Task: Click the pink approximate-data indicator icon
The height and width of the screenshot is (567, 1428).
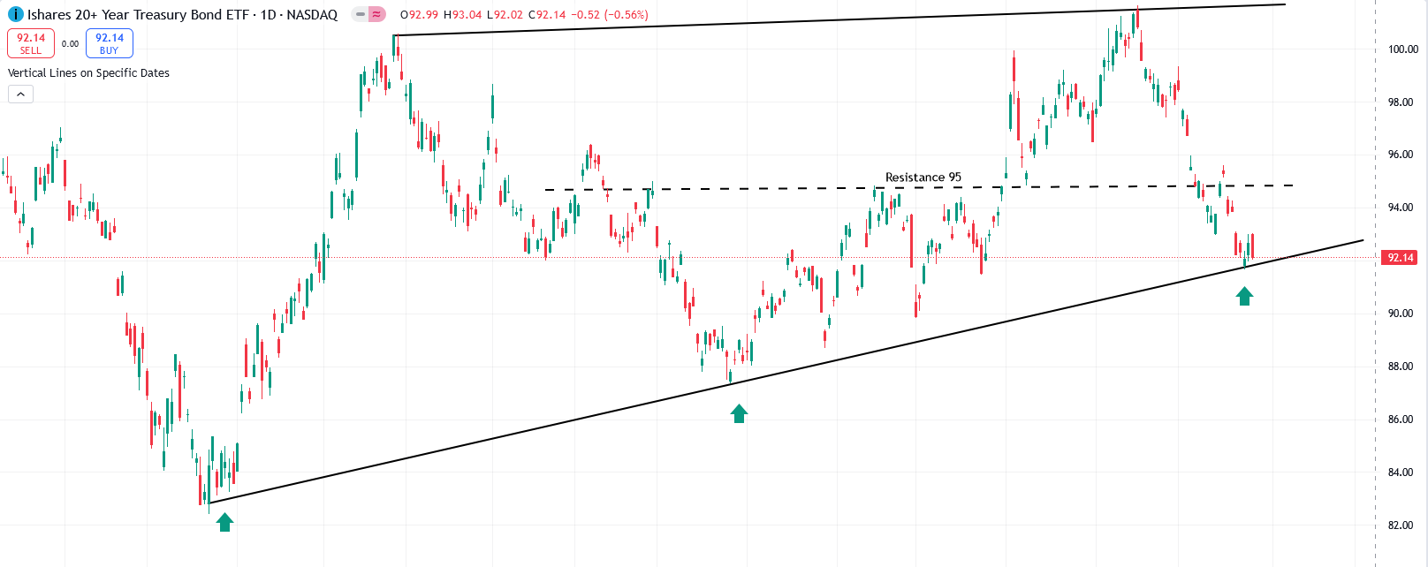Action: (x=376, y=14)
